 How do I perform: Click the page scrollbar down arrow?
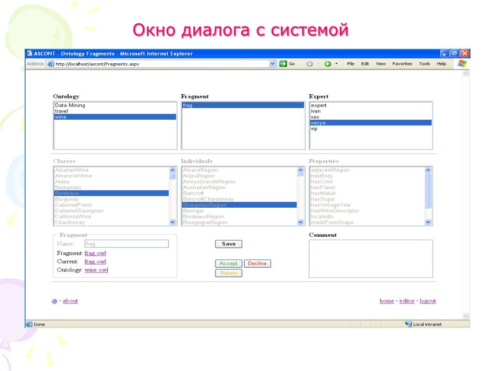tap(466, 316)
